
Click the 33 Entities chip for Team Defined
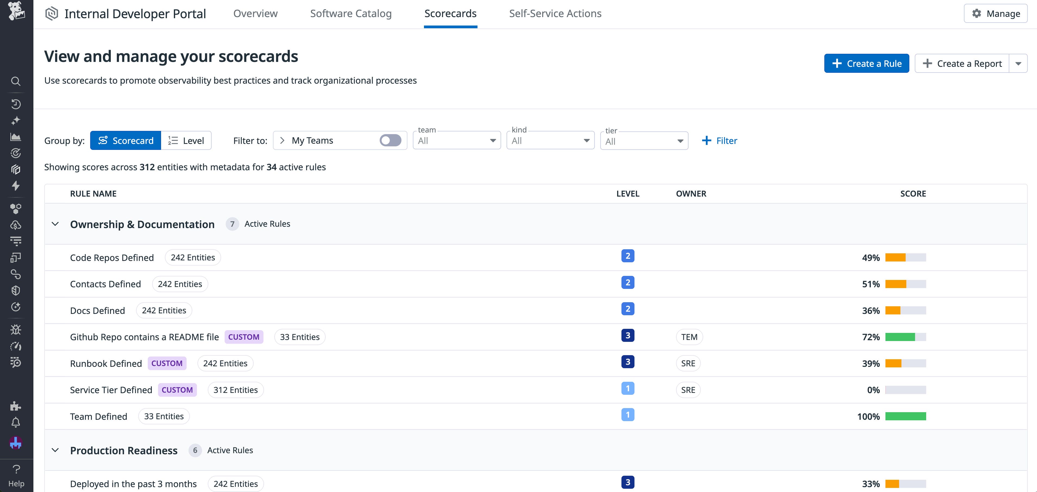(x=164, y=416)
